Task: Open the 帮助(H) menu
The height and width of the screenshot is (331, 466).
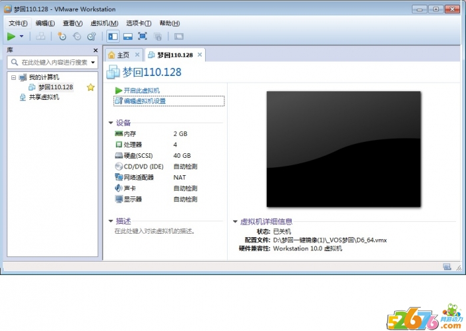Action: click(x=169, y=23)
